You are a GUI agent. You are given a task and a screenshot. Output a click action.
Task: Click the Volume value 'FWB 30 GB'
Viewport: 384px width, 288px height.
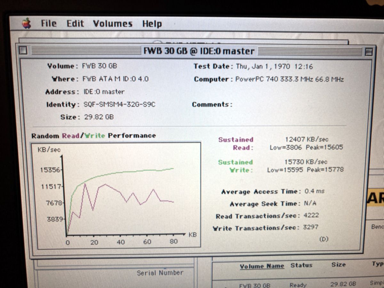click(x=100, y=66)
